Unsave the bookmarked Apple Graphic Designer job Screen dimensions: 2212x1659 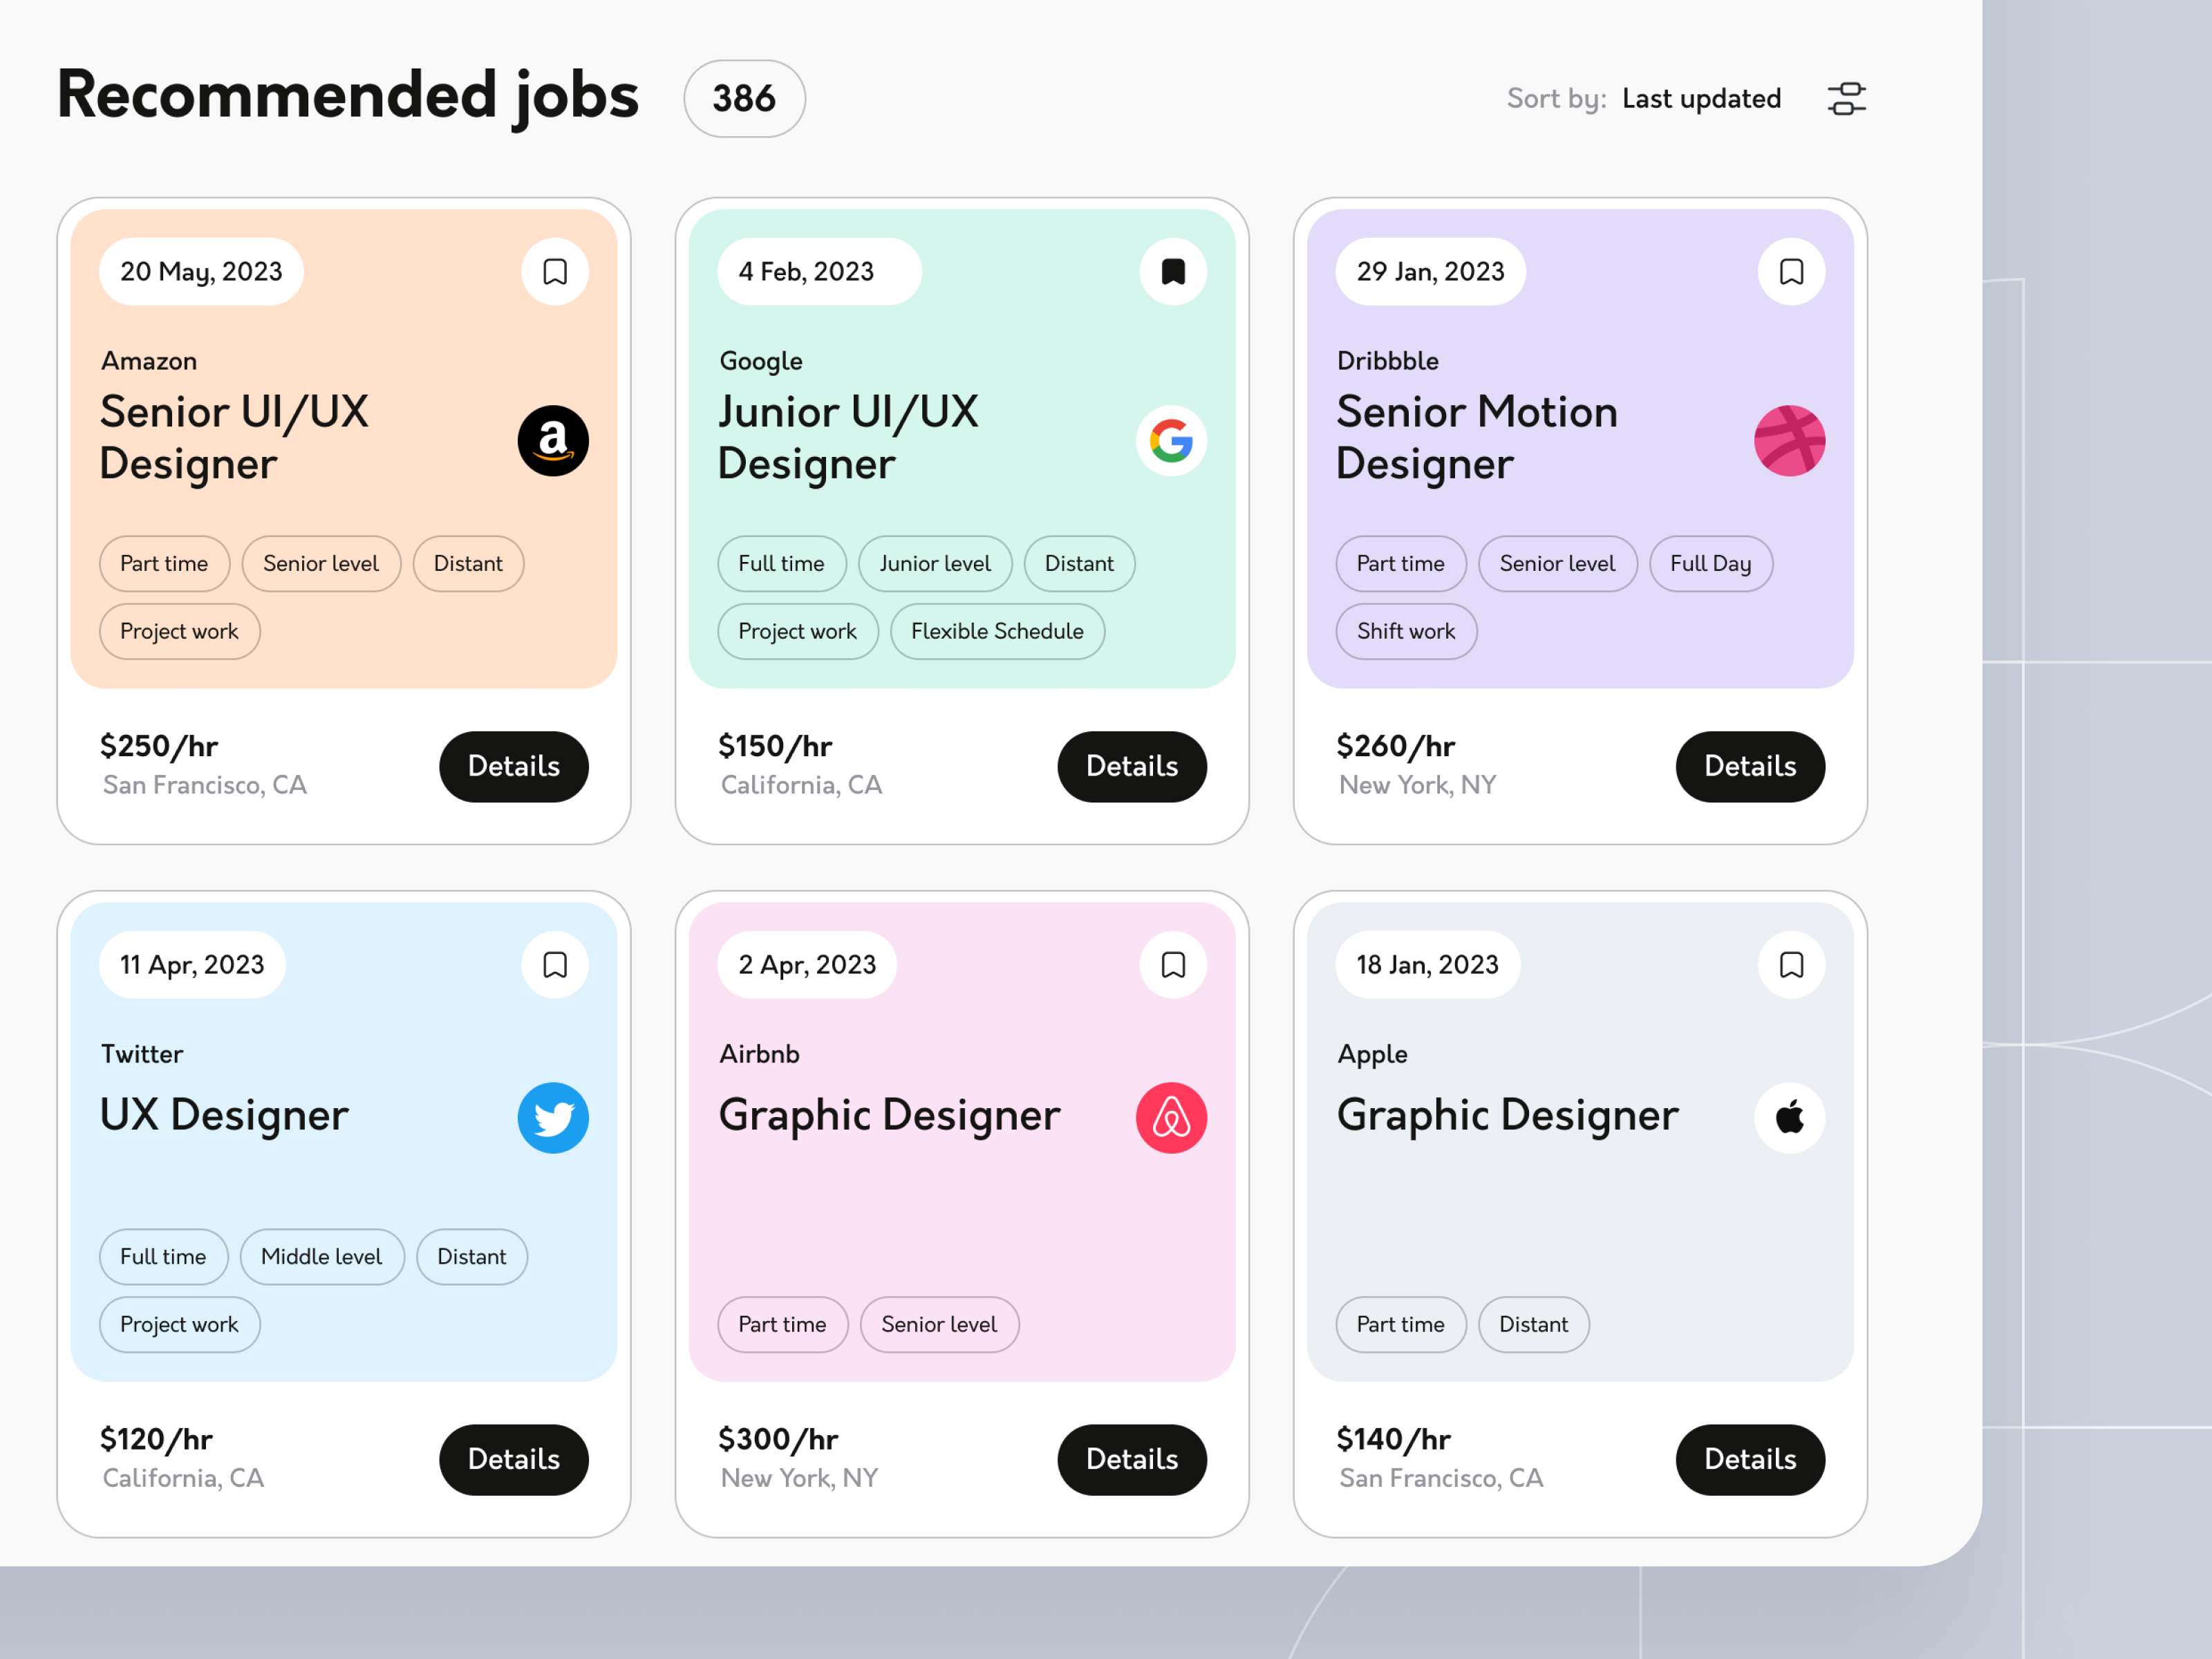(1791, 964)
